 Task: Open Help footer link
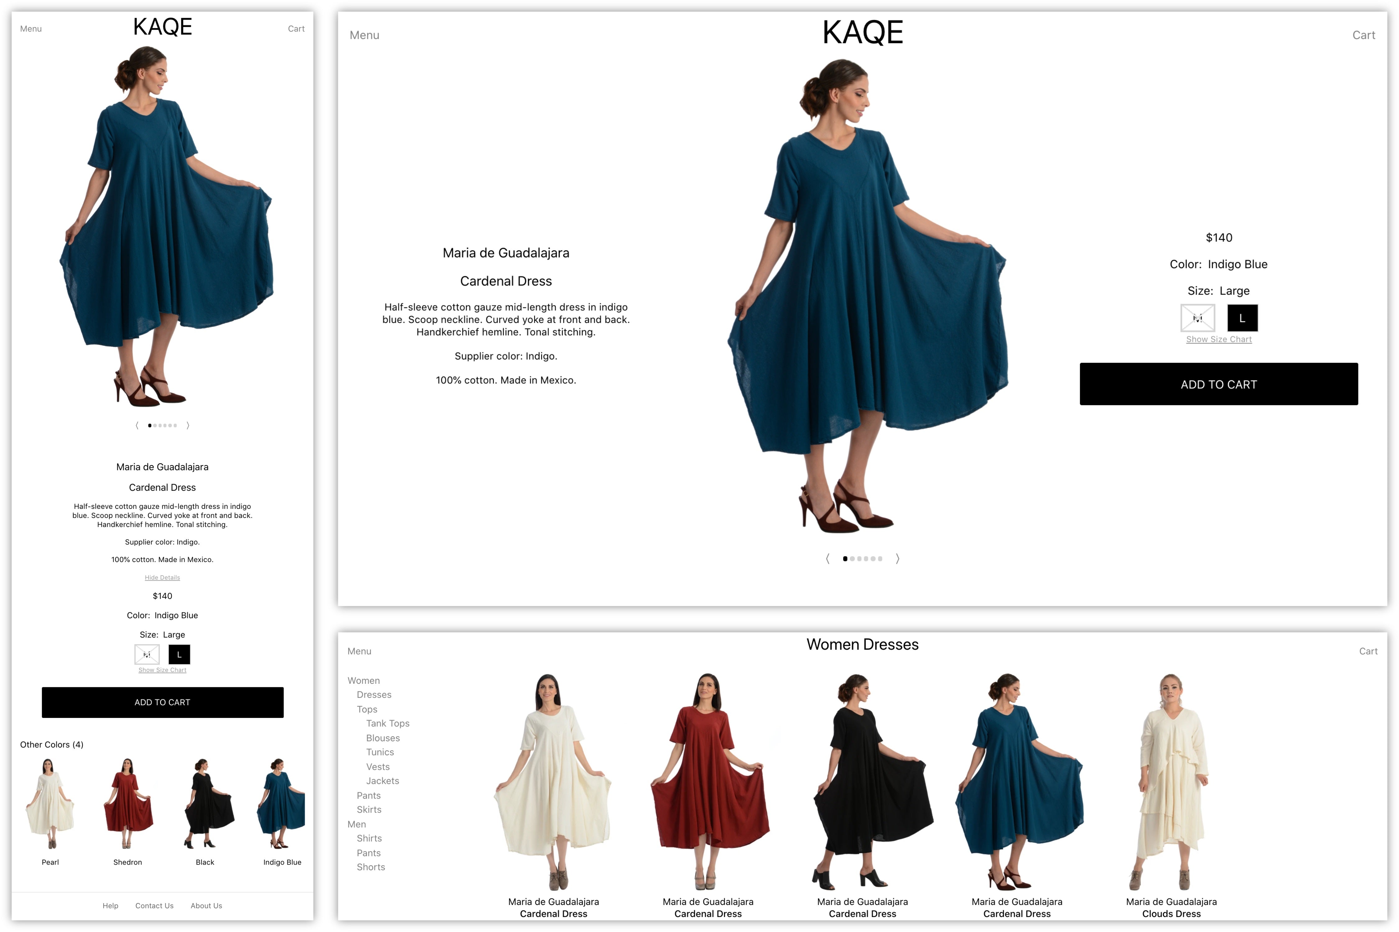coord(111,906)
